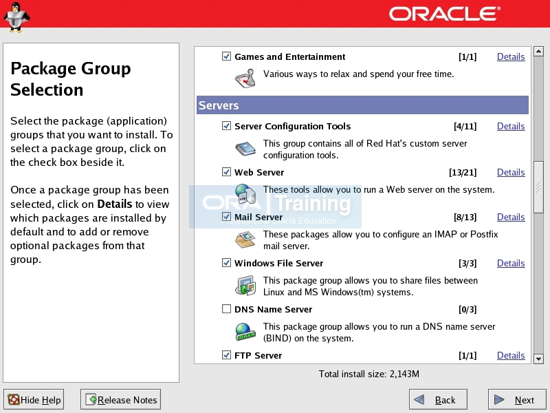
Task: Click the [4/11] package count
Action: point(465,126)
